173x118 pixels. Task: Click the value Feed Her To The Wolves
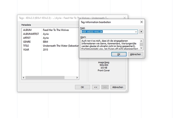click(56, 30)
